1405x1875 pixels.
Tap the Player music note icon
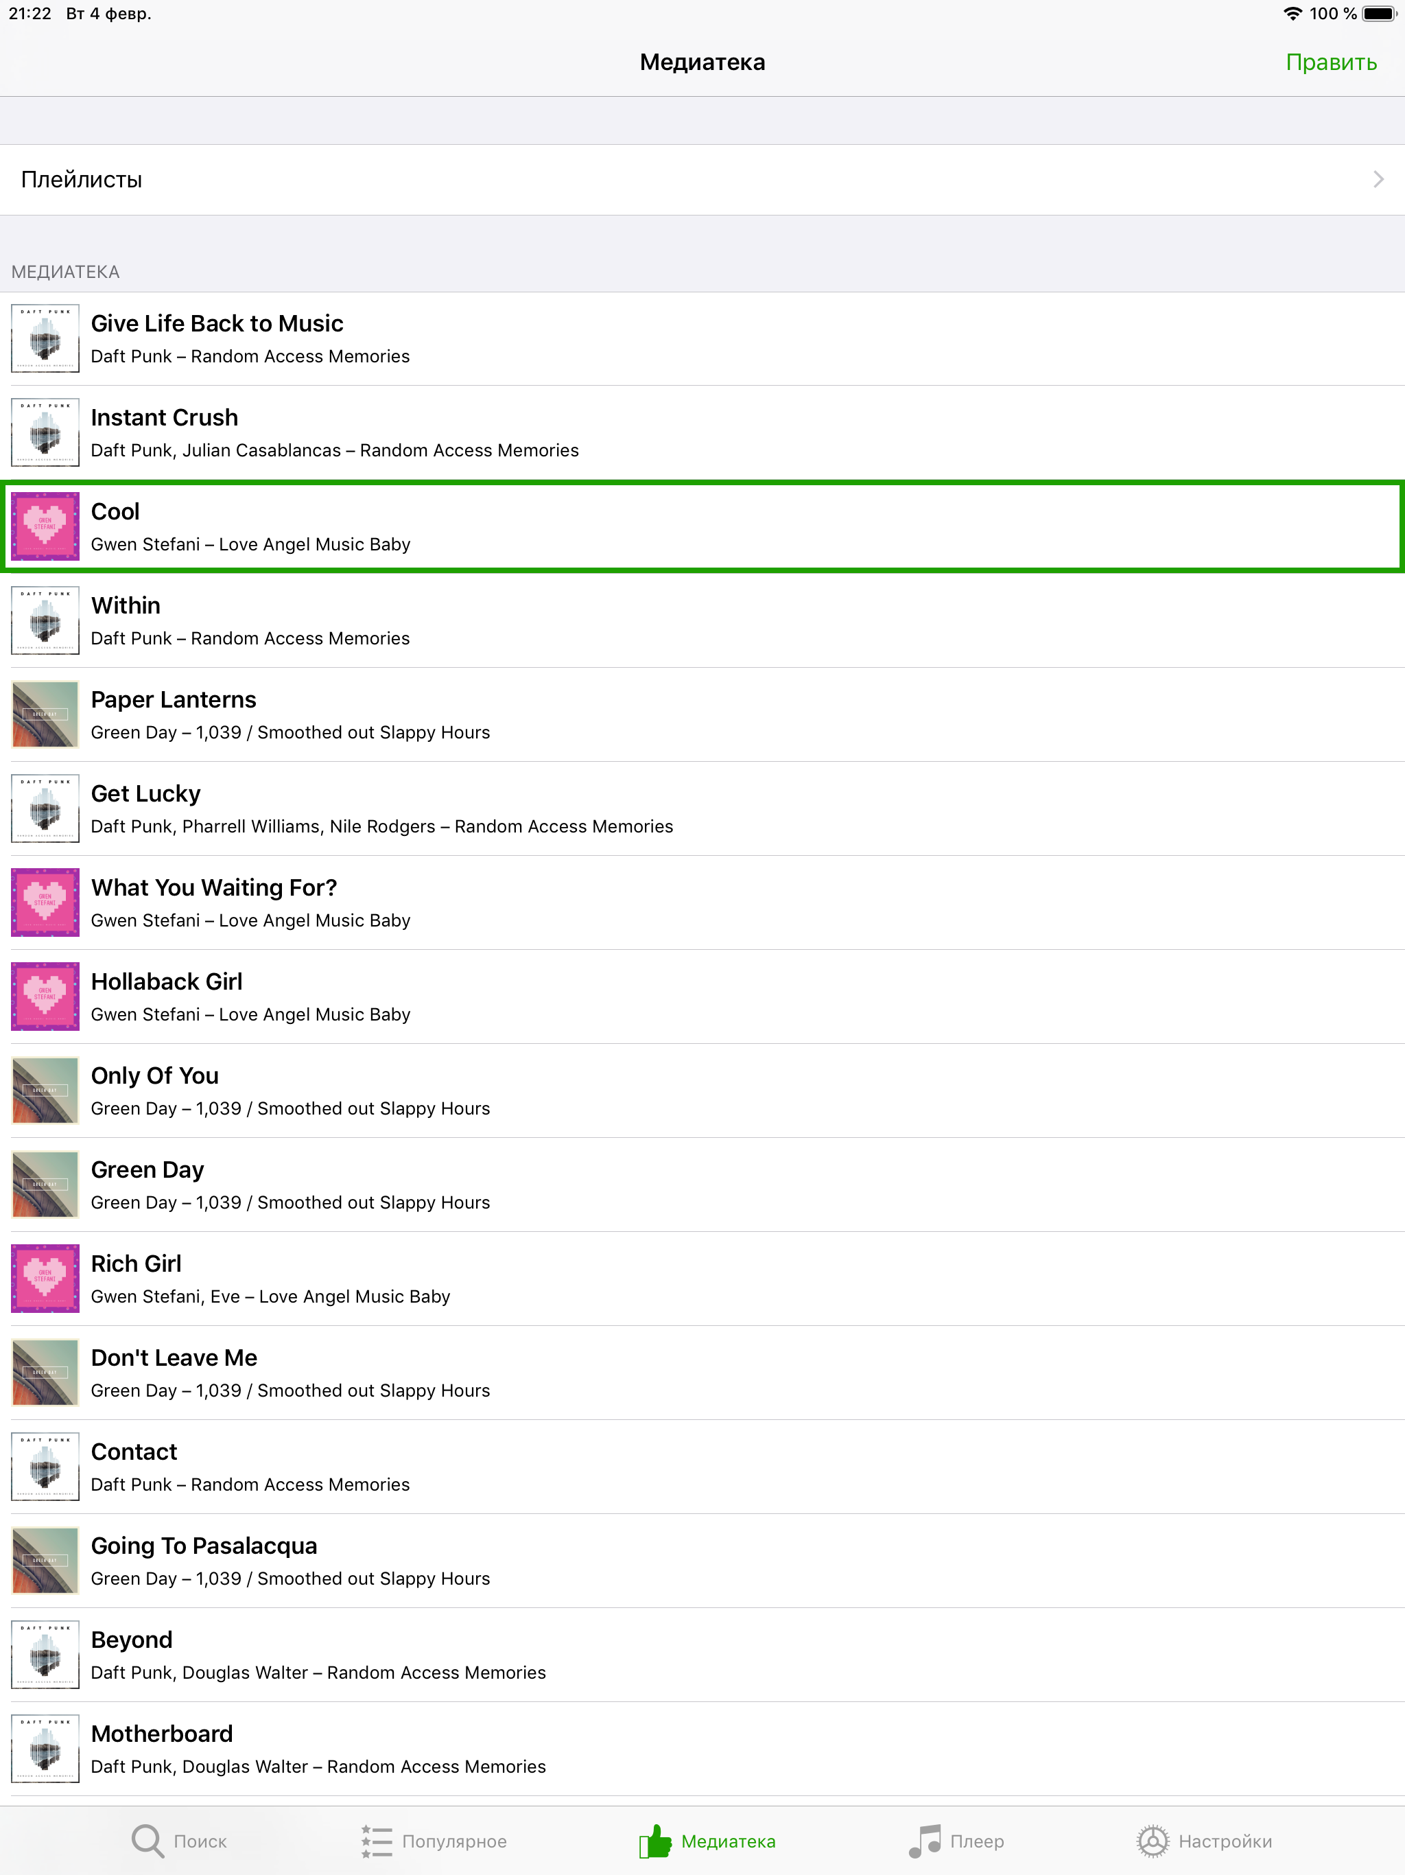click(925, 1840)
